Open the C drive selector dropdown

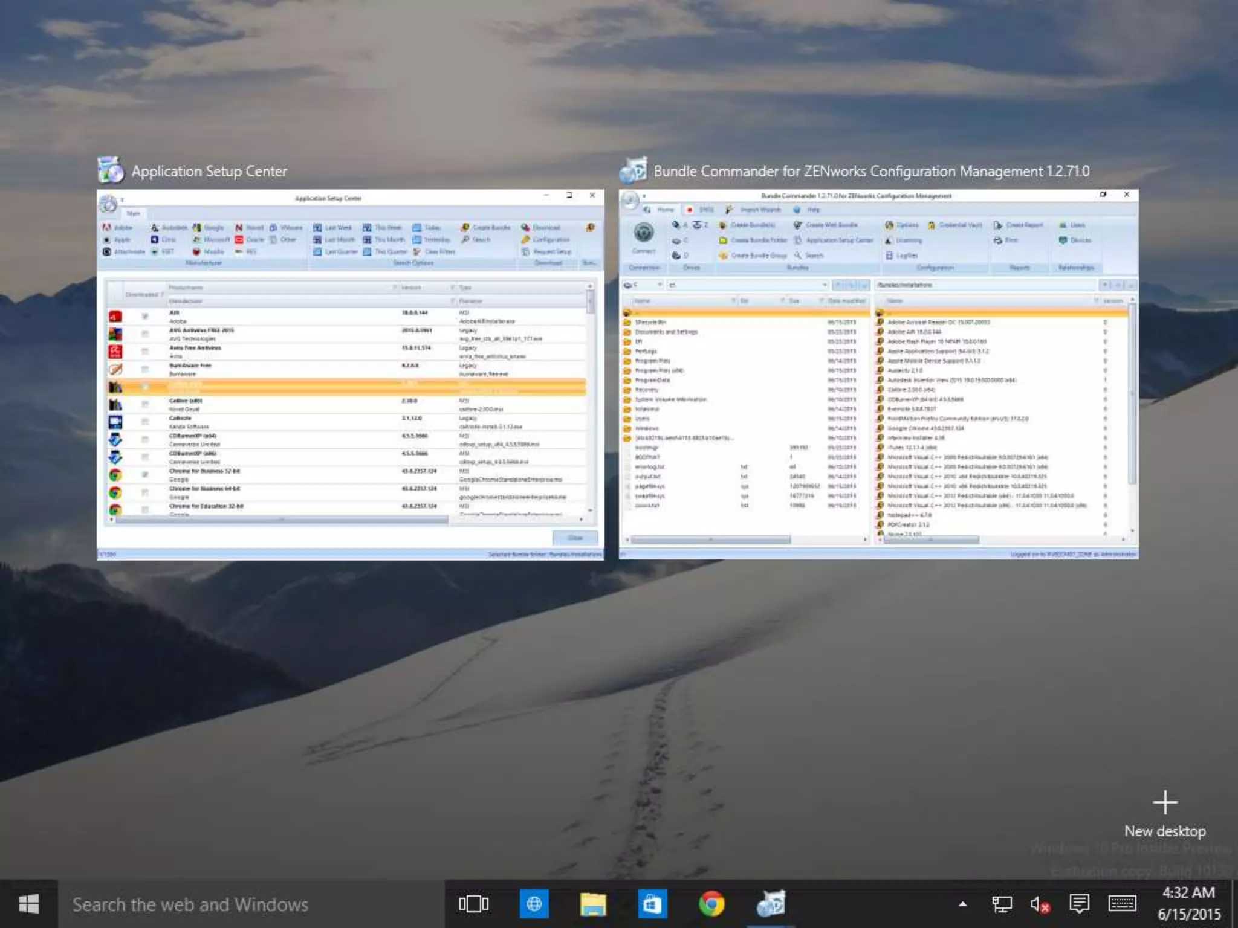coord(660,285)
